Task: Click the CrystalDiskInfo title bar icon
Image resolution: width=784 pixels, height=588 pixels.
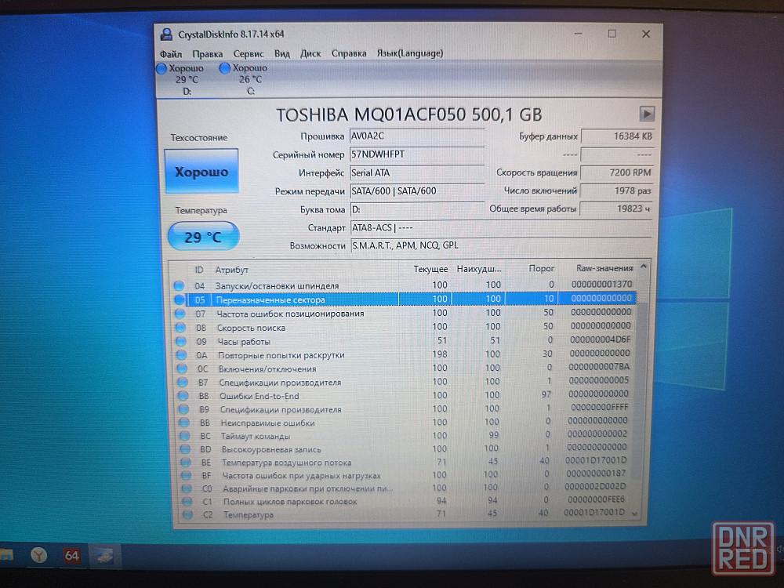Action: pyautogui.click(x=167, y=34)
